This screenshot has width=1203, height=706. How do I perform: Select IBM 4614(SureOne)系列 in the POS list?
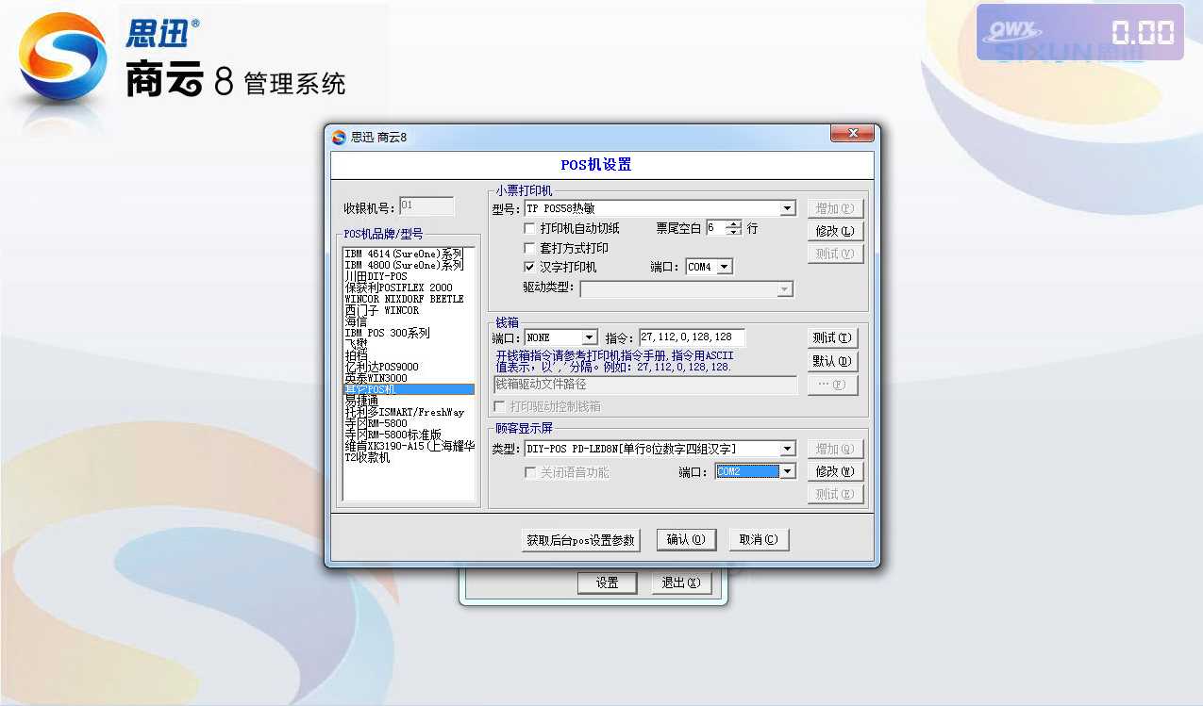point(409,254)
